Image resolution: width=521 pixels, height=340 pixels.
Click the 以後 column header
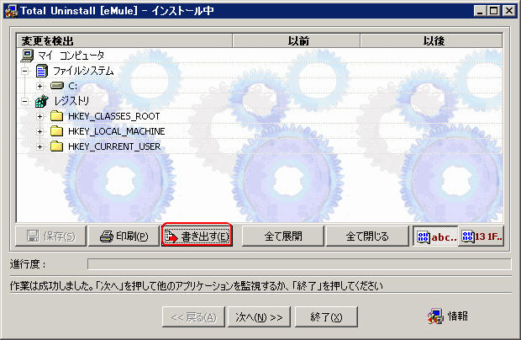(x=431, y=41)
